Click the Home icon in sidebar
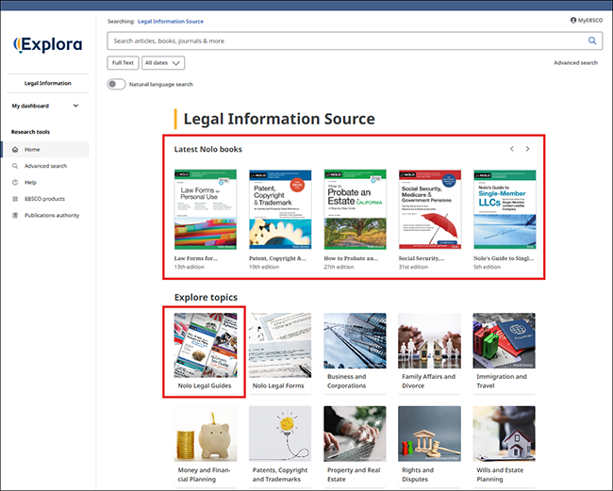The width and height of the screenshot is (613, 491). pyautogui.click(x=15, y=149)
